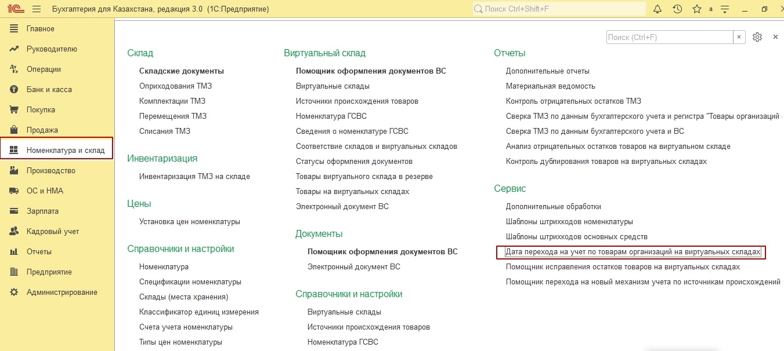Open the history clock icon
Image resolution: width=784 pixels, height=351 pixels.
point(677,9)
